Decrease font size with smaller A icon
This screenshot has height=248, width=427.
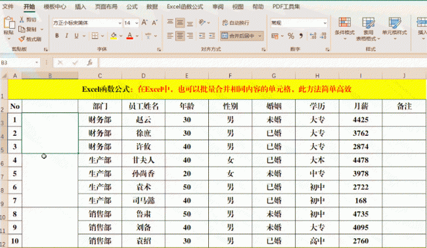pyautogui.click(x=154, y=23)
